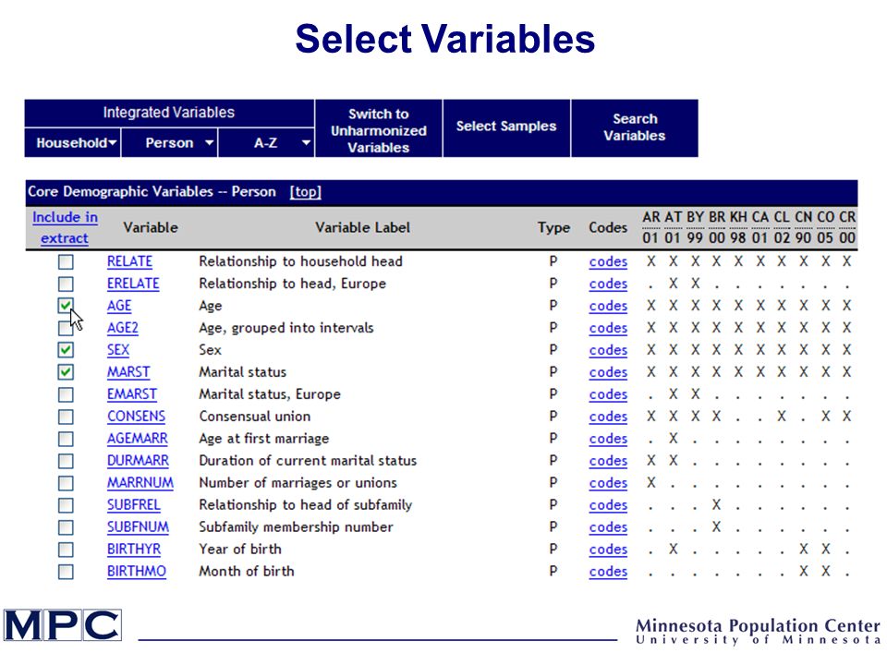Viewport: 887px width, 665px height.
Task: Open the Person dropdown menu
Action: [x=170, y=142]
